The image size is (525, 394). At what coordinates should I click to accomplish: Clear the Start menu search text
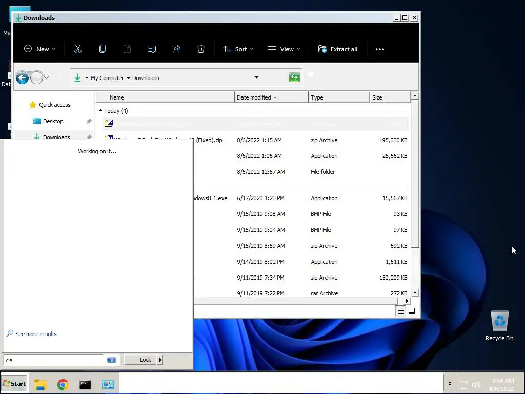click(x=111, y=360)
